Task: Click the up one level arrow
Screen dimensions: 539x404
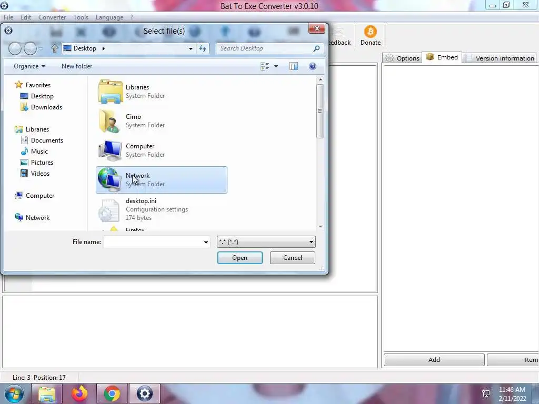Action: tap(54, 48)
